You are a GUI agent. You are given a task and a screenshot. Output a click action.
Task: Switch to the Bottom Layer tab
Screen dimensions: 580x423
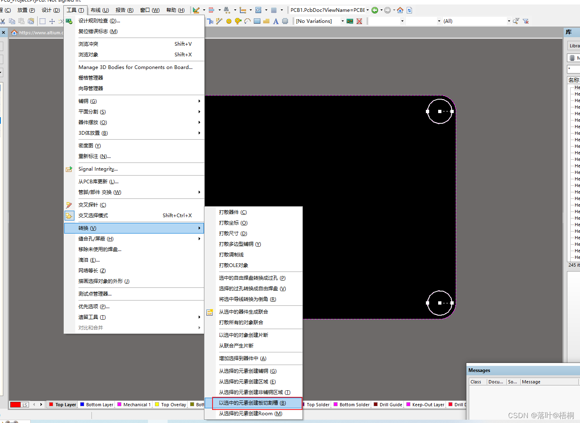[97, 405]
